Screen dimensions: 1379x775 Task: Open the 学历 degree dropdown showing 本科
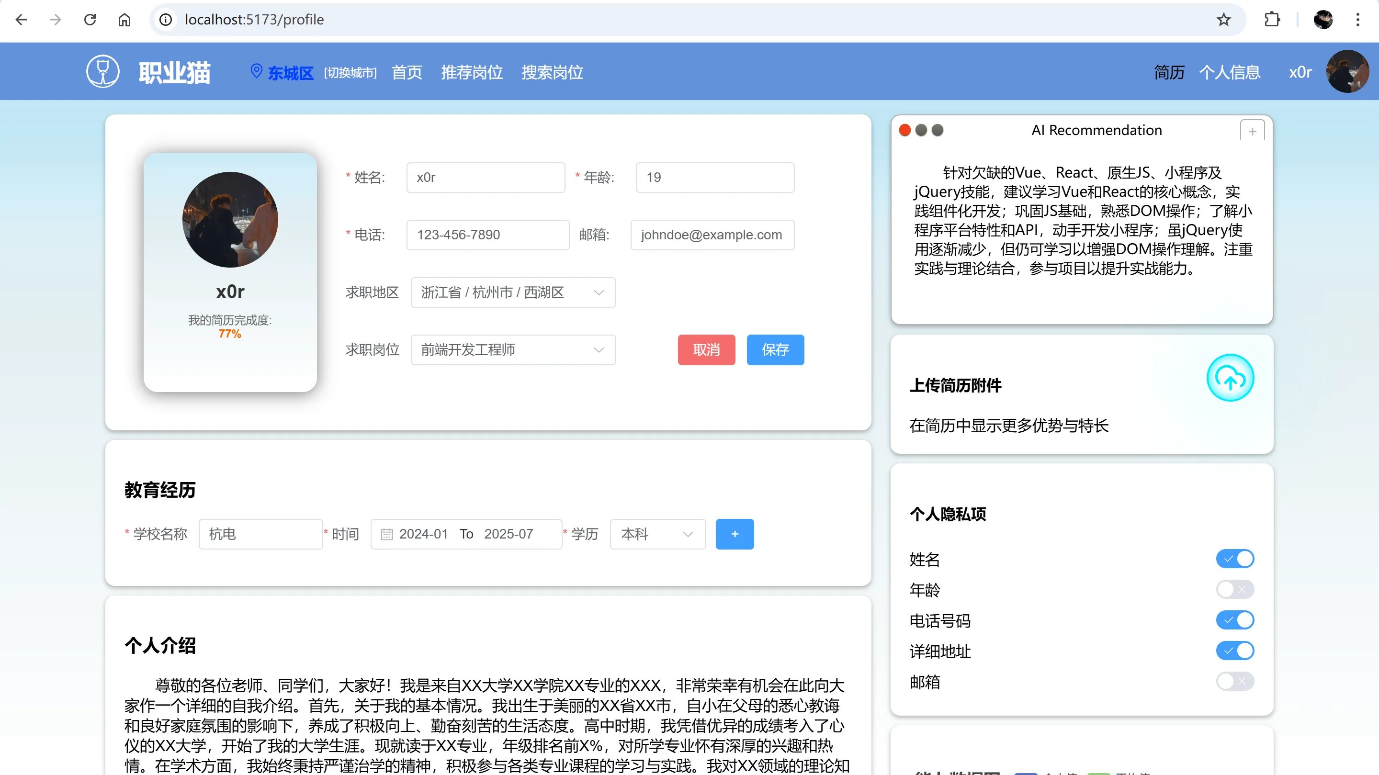point(657,534)
